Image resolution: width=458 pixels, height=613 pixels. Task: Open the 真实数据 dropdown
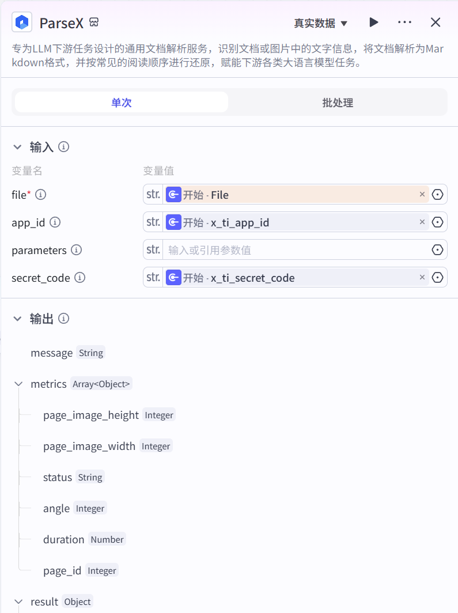pos(320,23)
